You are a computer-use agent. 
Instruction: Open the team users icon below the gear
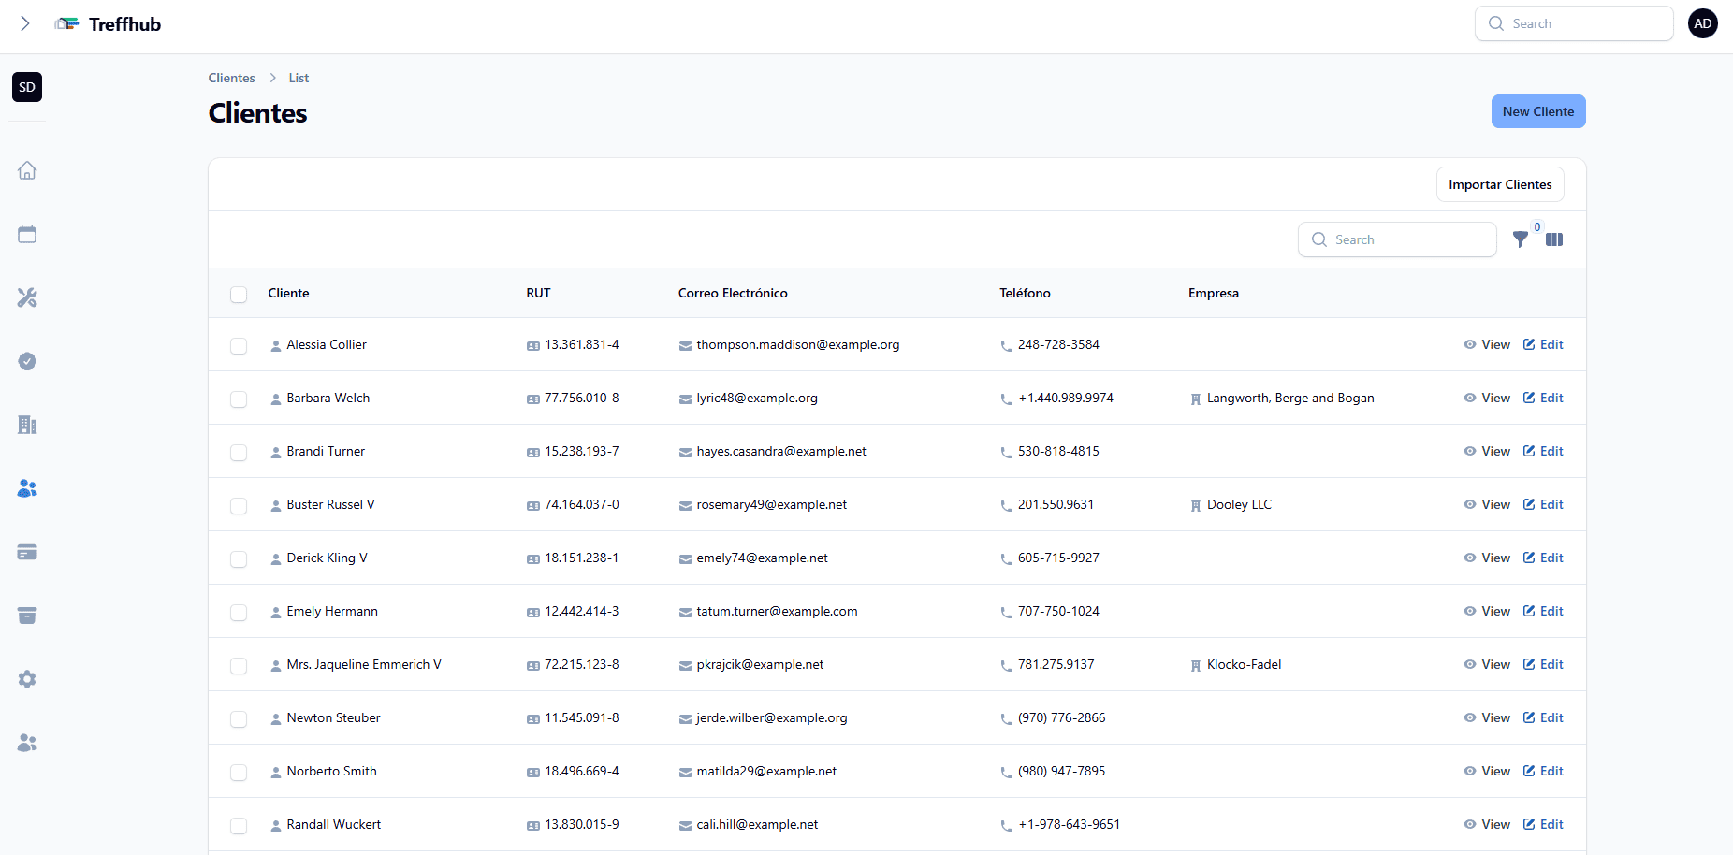[27, 743]
